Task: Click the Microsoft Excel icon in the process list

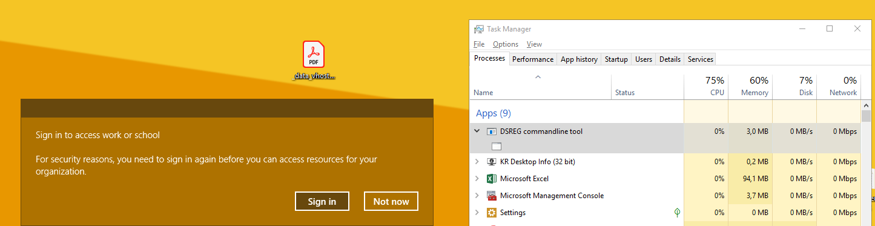Action: click(x=492, y=179)
